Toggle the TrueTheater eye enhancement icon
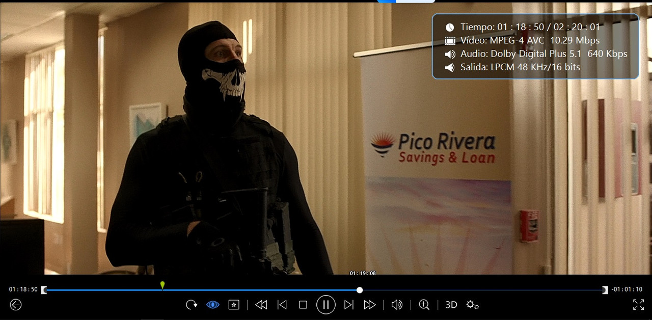This screenshot has width=652, height=320. [213, 305]
